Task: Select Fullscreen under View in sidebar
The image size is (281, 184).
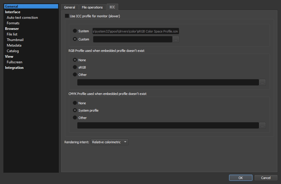Action: pyautogui.click(x=14, y=62)
